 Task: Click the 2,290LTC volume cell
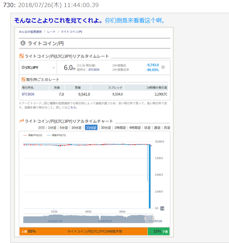[x=161, y=94]
